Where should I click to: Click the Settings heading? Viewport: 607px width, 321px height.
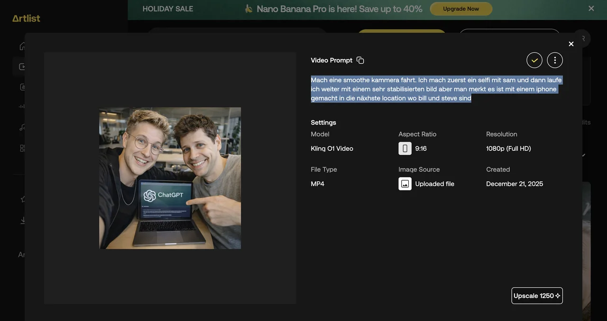(323, 122)
